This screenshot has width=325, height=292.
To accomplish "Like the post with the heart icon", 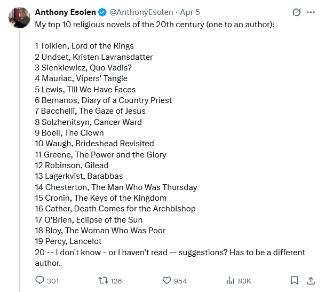I will point(166,280).
